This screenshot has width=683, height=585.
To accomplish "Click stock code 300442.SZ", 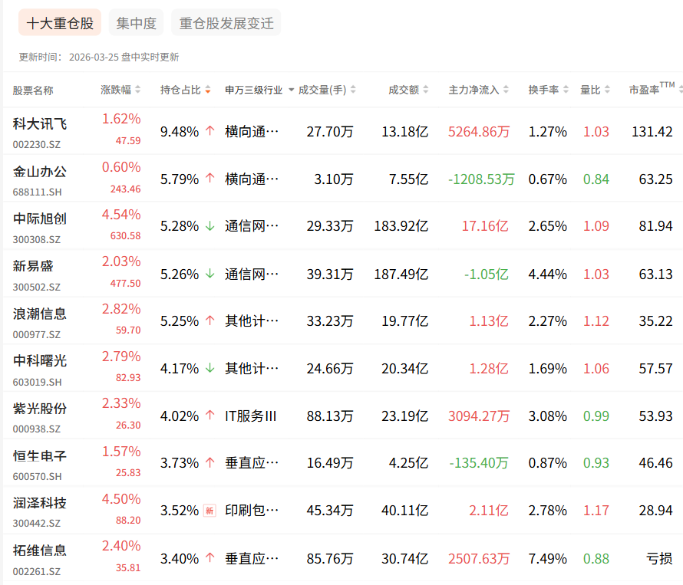I will 37,523.
